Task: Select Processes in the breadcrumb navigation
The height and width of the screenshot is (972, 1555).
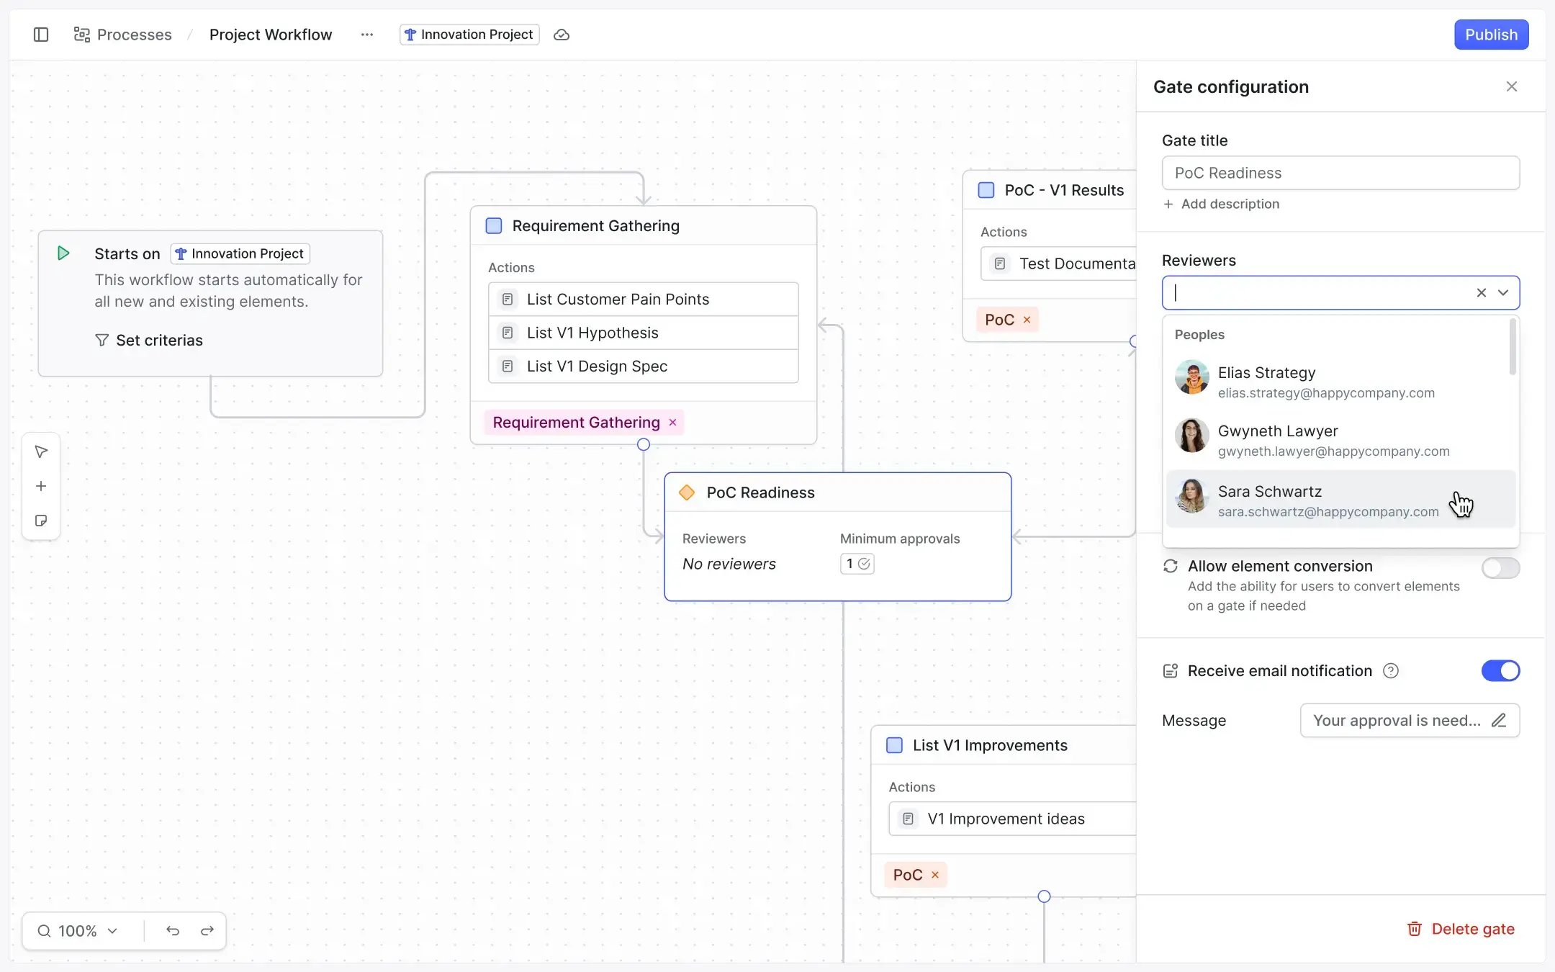Action: click(x=134, y=34)
